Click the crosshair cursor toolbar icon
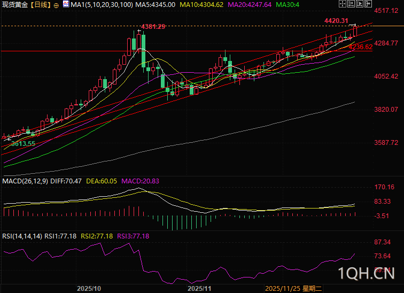Viewport: 404px width, 293px height. 343,4
